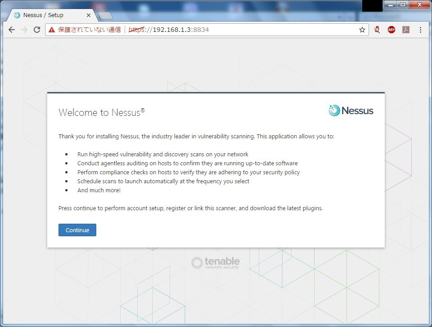
Task: Minimize the browser window
Action: point(391,4)
